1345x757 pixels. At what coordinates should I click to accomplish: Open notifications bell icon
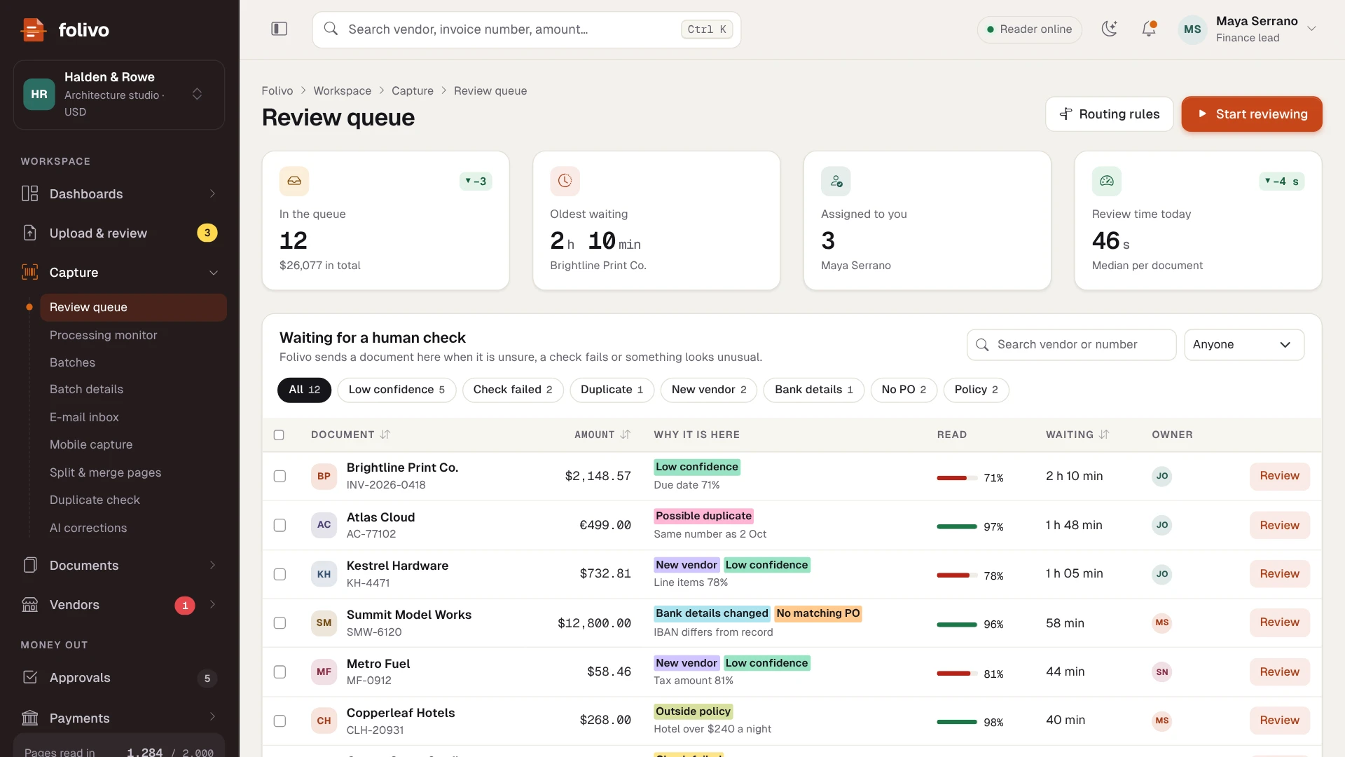pos(1149,29)
